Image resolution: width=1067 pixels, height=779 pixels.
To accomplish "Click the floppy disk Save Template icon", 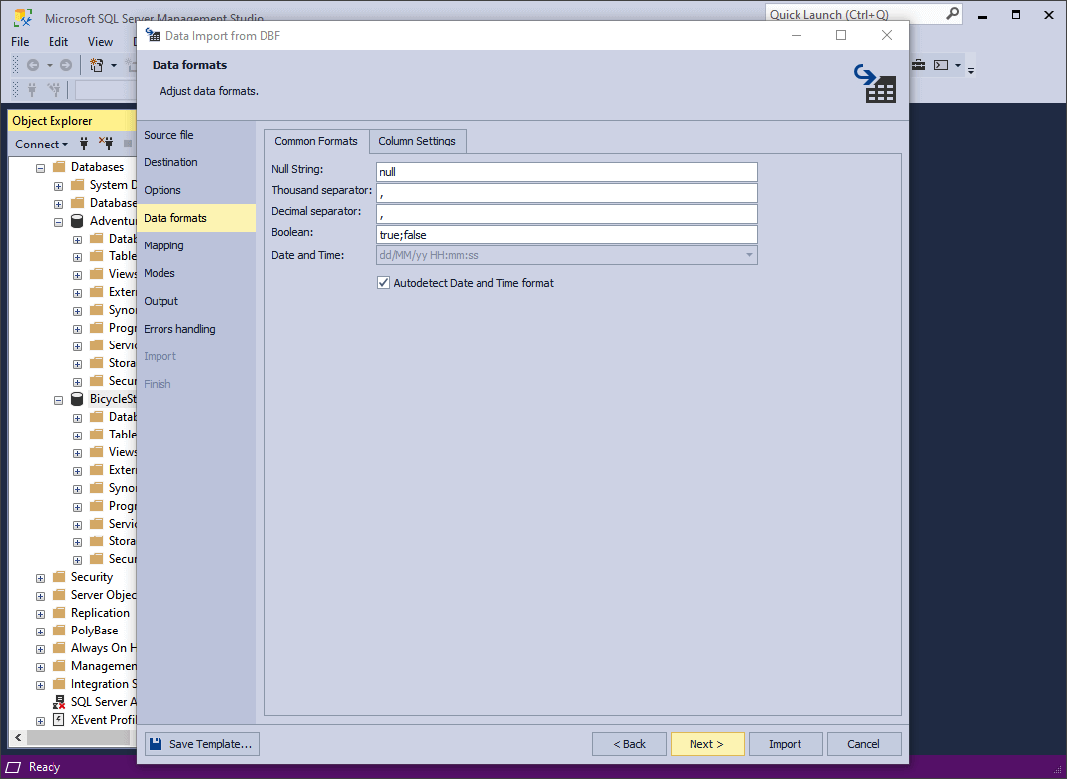I will pyautogui.click(x=156, y=744).
